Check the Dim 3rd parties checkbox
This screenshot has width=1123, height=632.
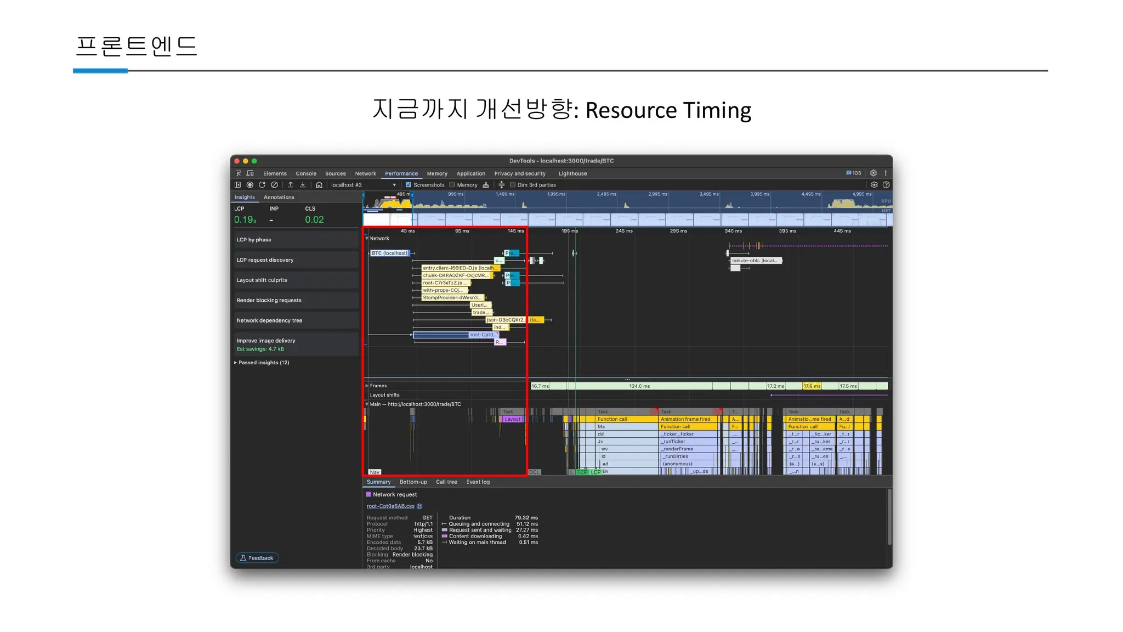click(x=513, y=185)
